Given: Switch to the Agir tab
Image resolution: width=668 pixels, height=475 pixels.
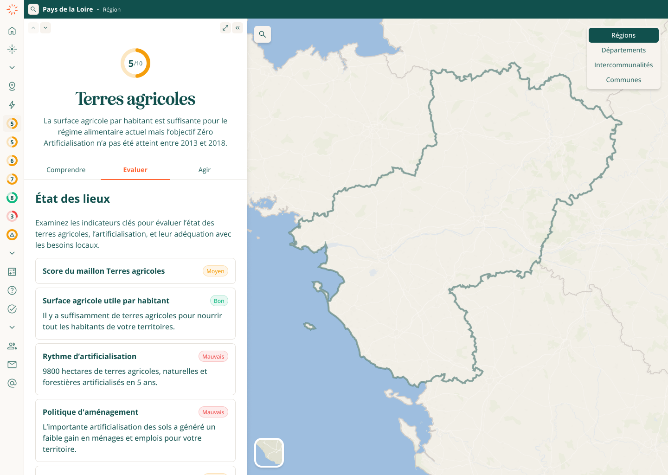Looking at the screenshot, I should (205, 170).
